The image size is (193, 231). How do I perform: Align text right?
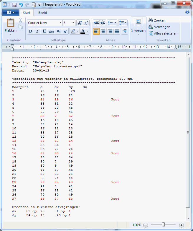[110, 31]
